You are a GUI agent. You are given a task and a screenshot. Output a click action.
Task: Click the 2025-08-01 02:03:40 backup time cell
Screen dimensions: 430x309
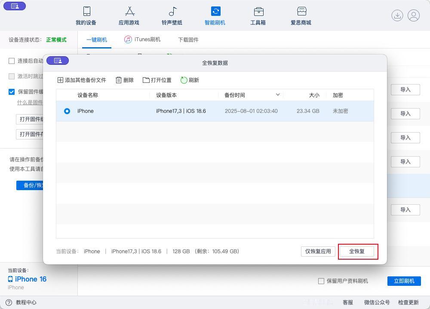coord(251,111)
